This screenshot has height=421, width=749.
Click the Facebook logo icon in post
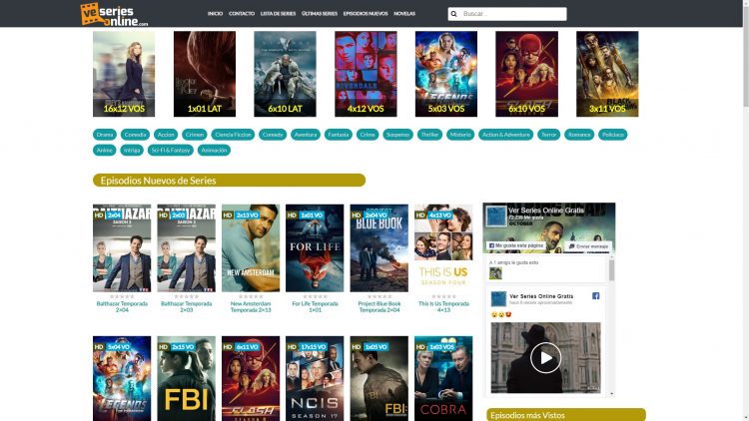coord(595,296)
